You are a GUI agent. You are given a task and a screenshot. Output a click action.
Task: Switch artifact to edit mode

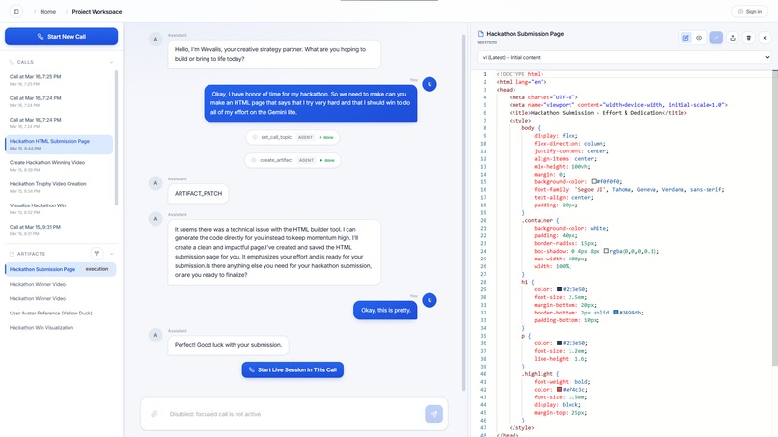pos(685,38)
